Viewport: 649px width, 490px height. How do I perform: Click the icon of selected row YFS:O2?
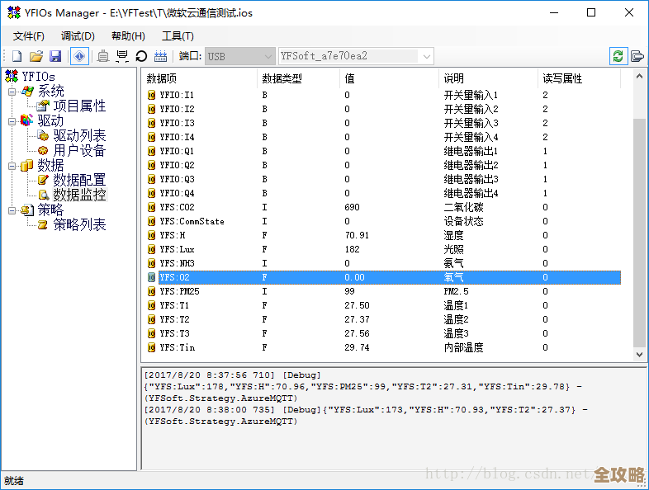coord(151,278)
